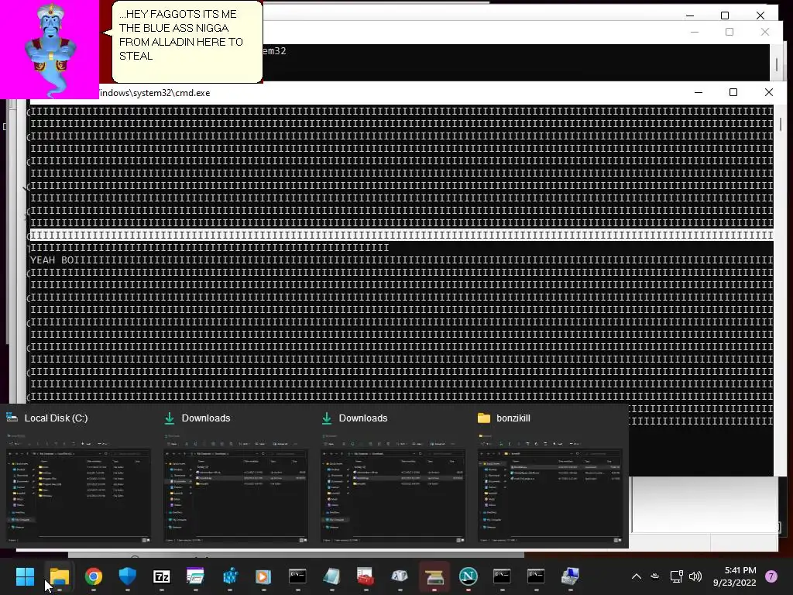This screenshot has height=595, width=793.
Task: Open the volume speaker tray icon
Action: point(695,576)
